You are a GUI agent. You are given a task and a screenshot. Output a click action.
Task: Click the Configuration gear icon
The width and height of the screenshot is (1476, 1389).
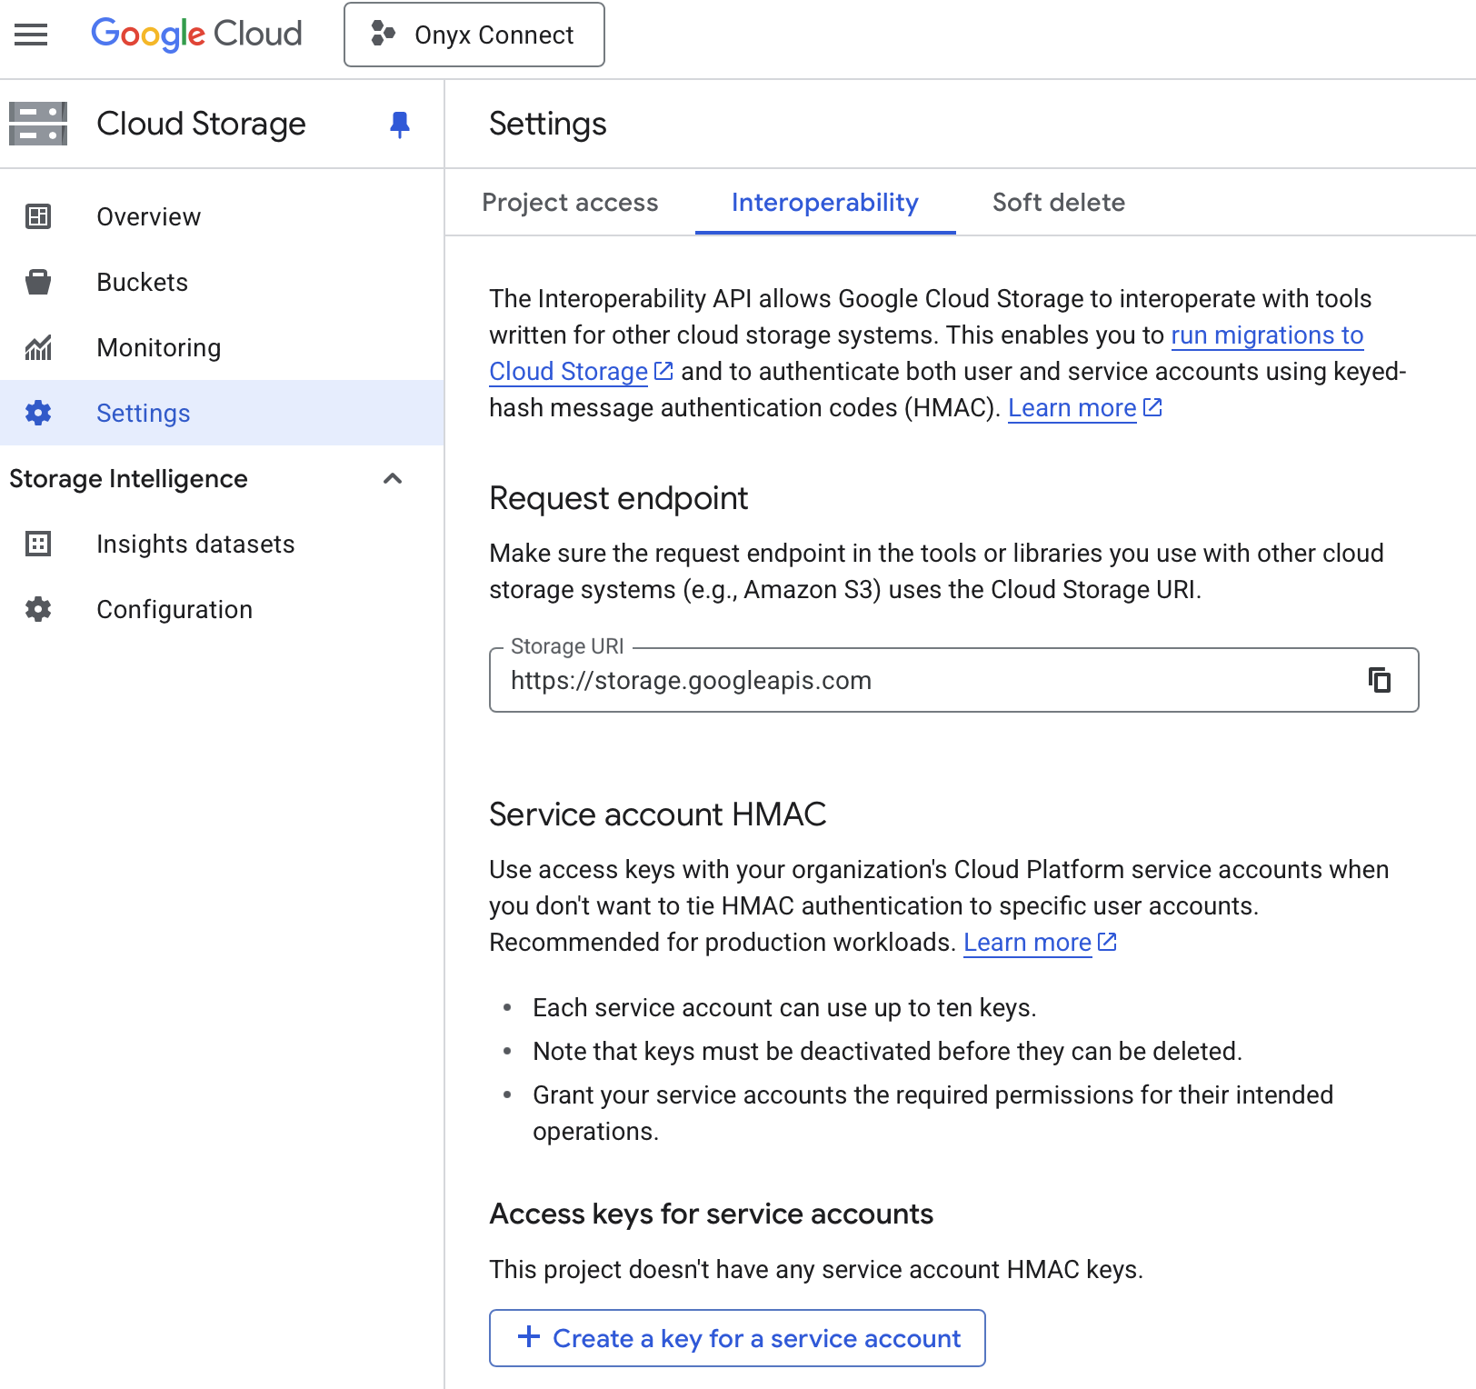(37, 609)
